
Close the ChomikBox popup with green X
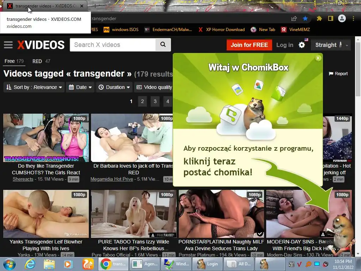[318, 58]
